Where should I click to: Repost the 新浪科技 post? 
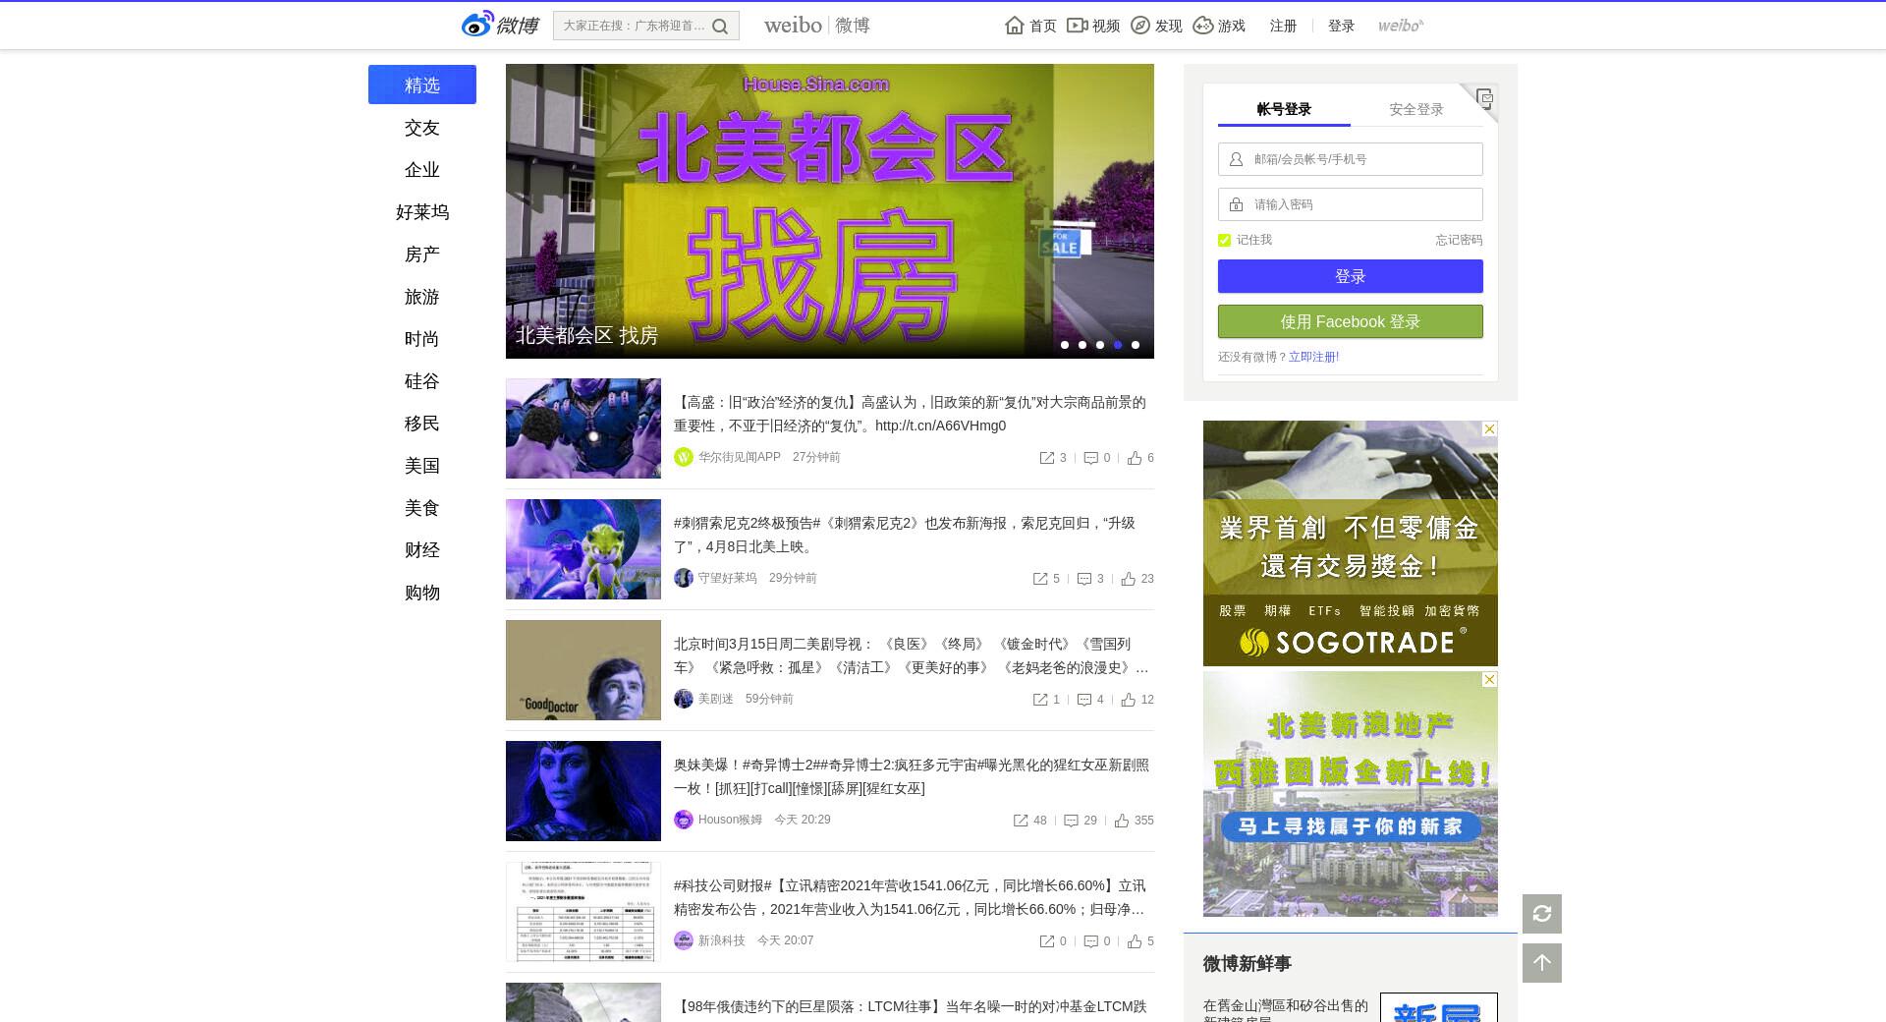[1047, 941]
